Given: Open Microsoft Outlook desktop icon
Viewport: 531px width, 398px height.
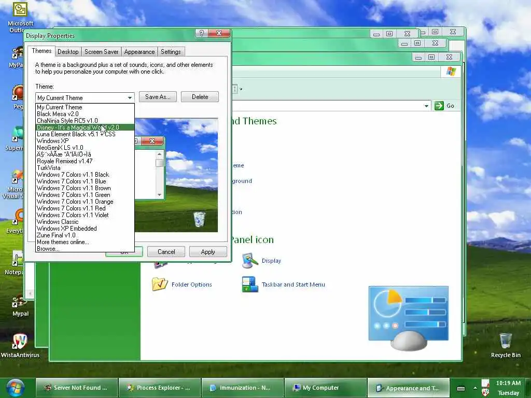Looking at the screenshot, I should point(20,17).
